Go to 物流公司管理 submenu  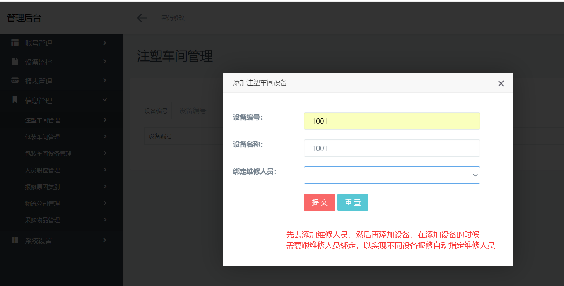point(43,204)
